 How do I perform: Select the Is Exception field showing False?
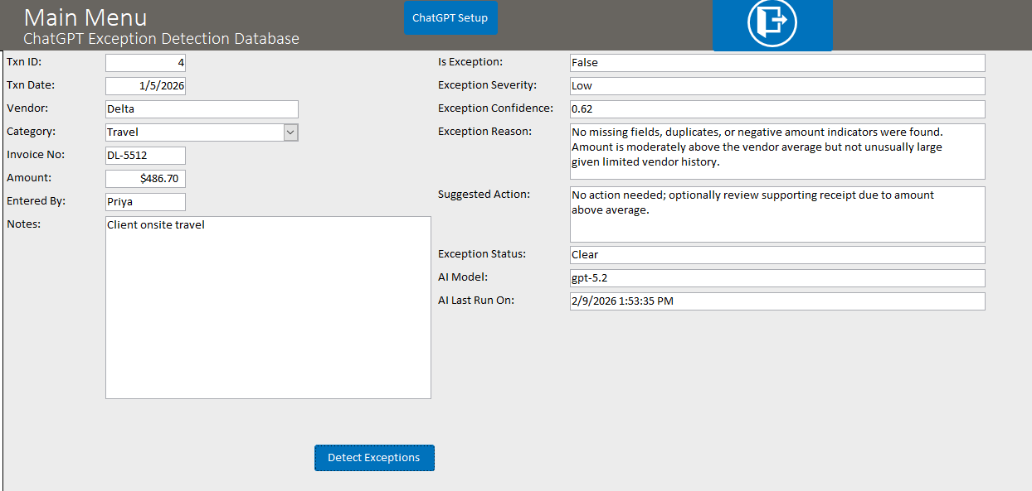[x=776, y=63]
